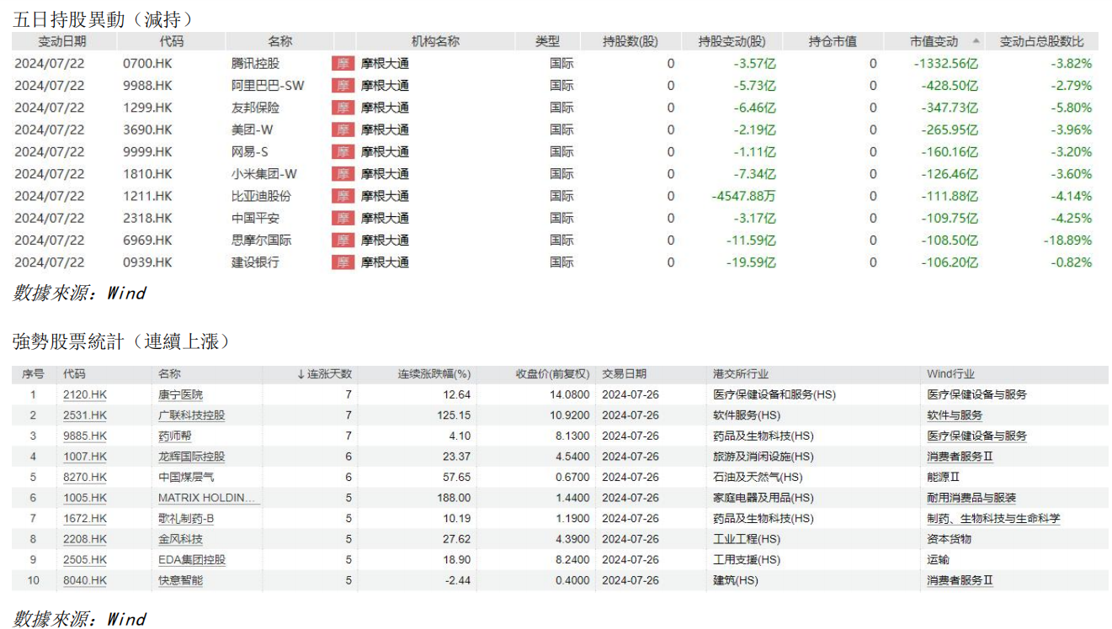Sort by the 持股变动(股) column header
The height and width of the screenshot is (629, 1112).
point(732,41)
